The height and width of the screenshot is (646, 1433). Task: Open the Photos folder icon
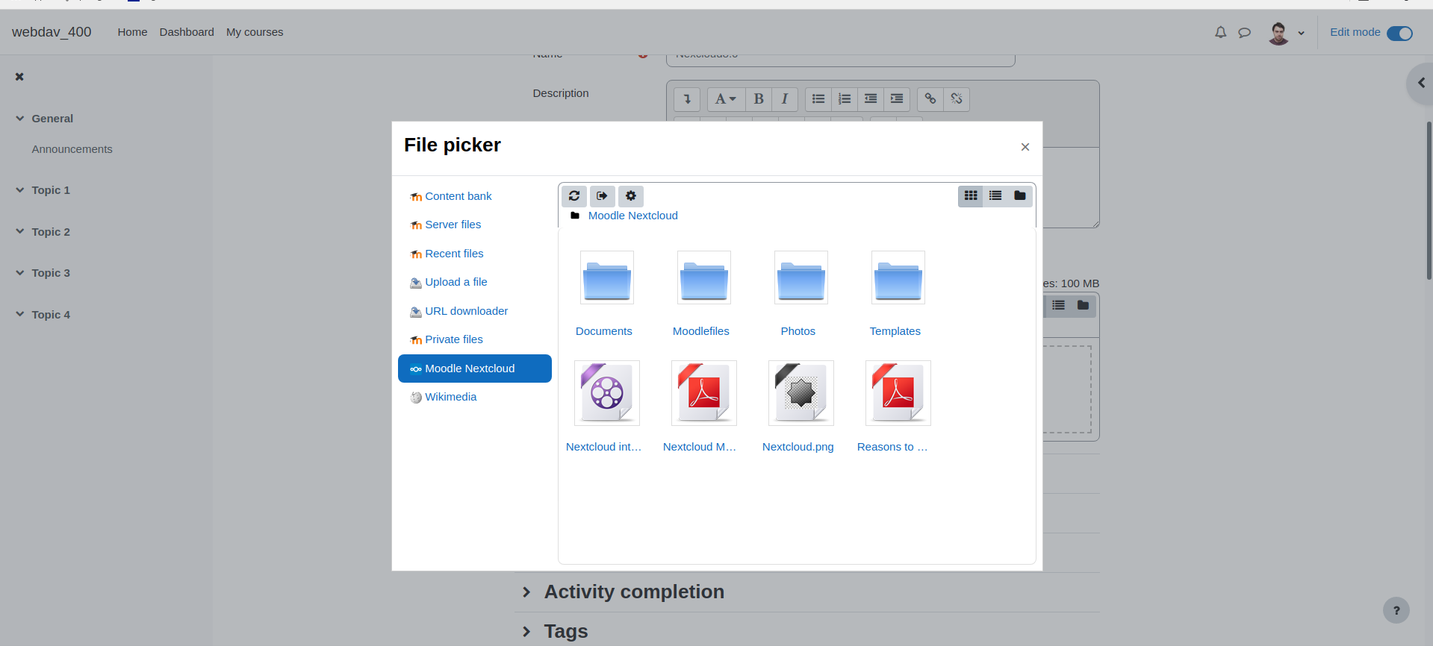click(801, 277)
